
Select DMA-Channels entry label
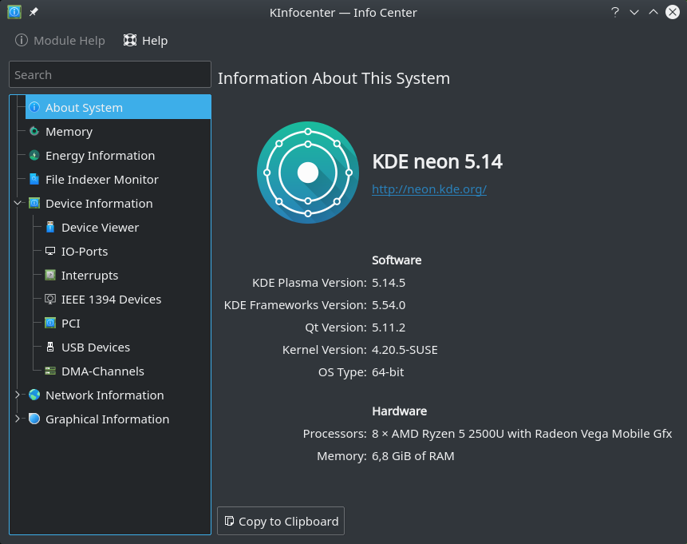(x=103, y=371)
